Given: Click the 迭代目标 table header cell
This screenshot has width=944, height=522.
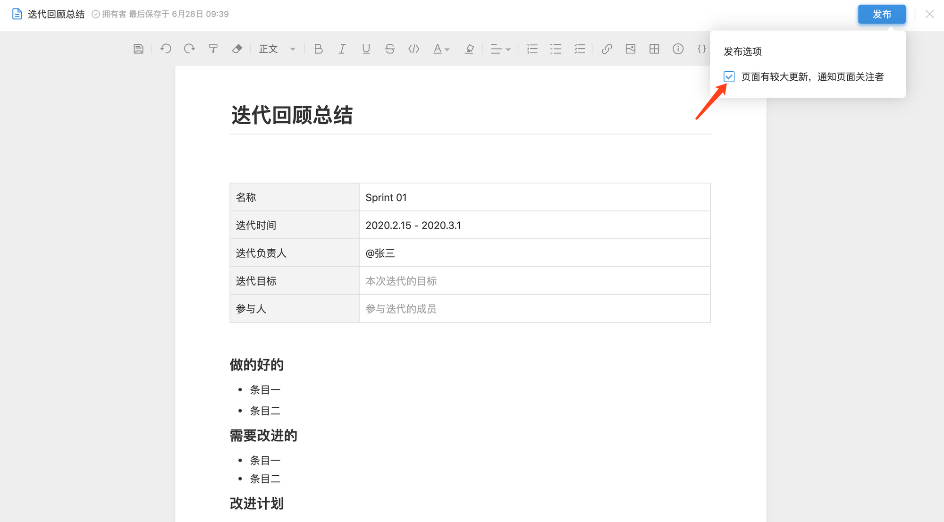Looking at the screenshot, I should (x=295, y=281).
